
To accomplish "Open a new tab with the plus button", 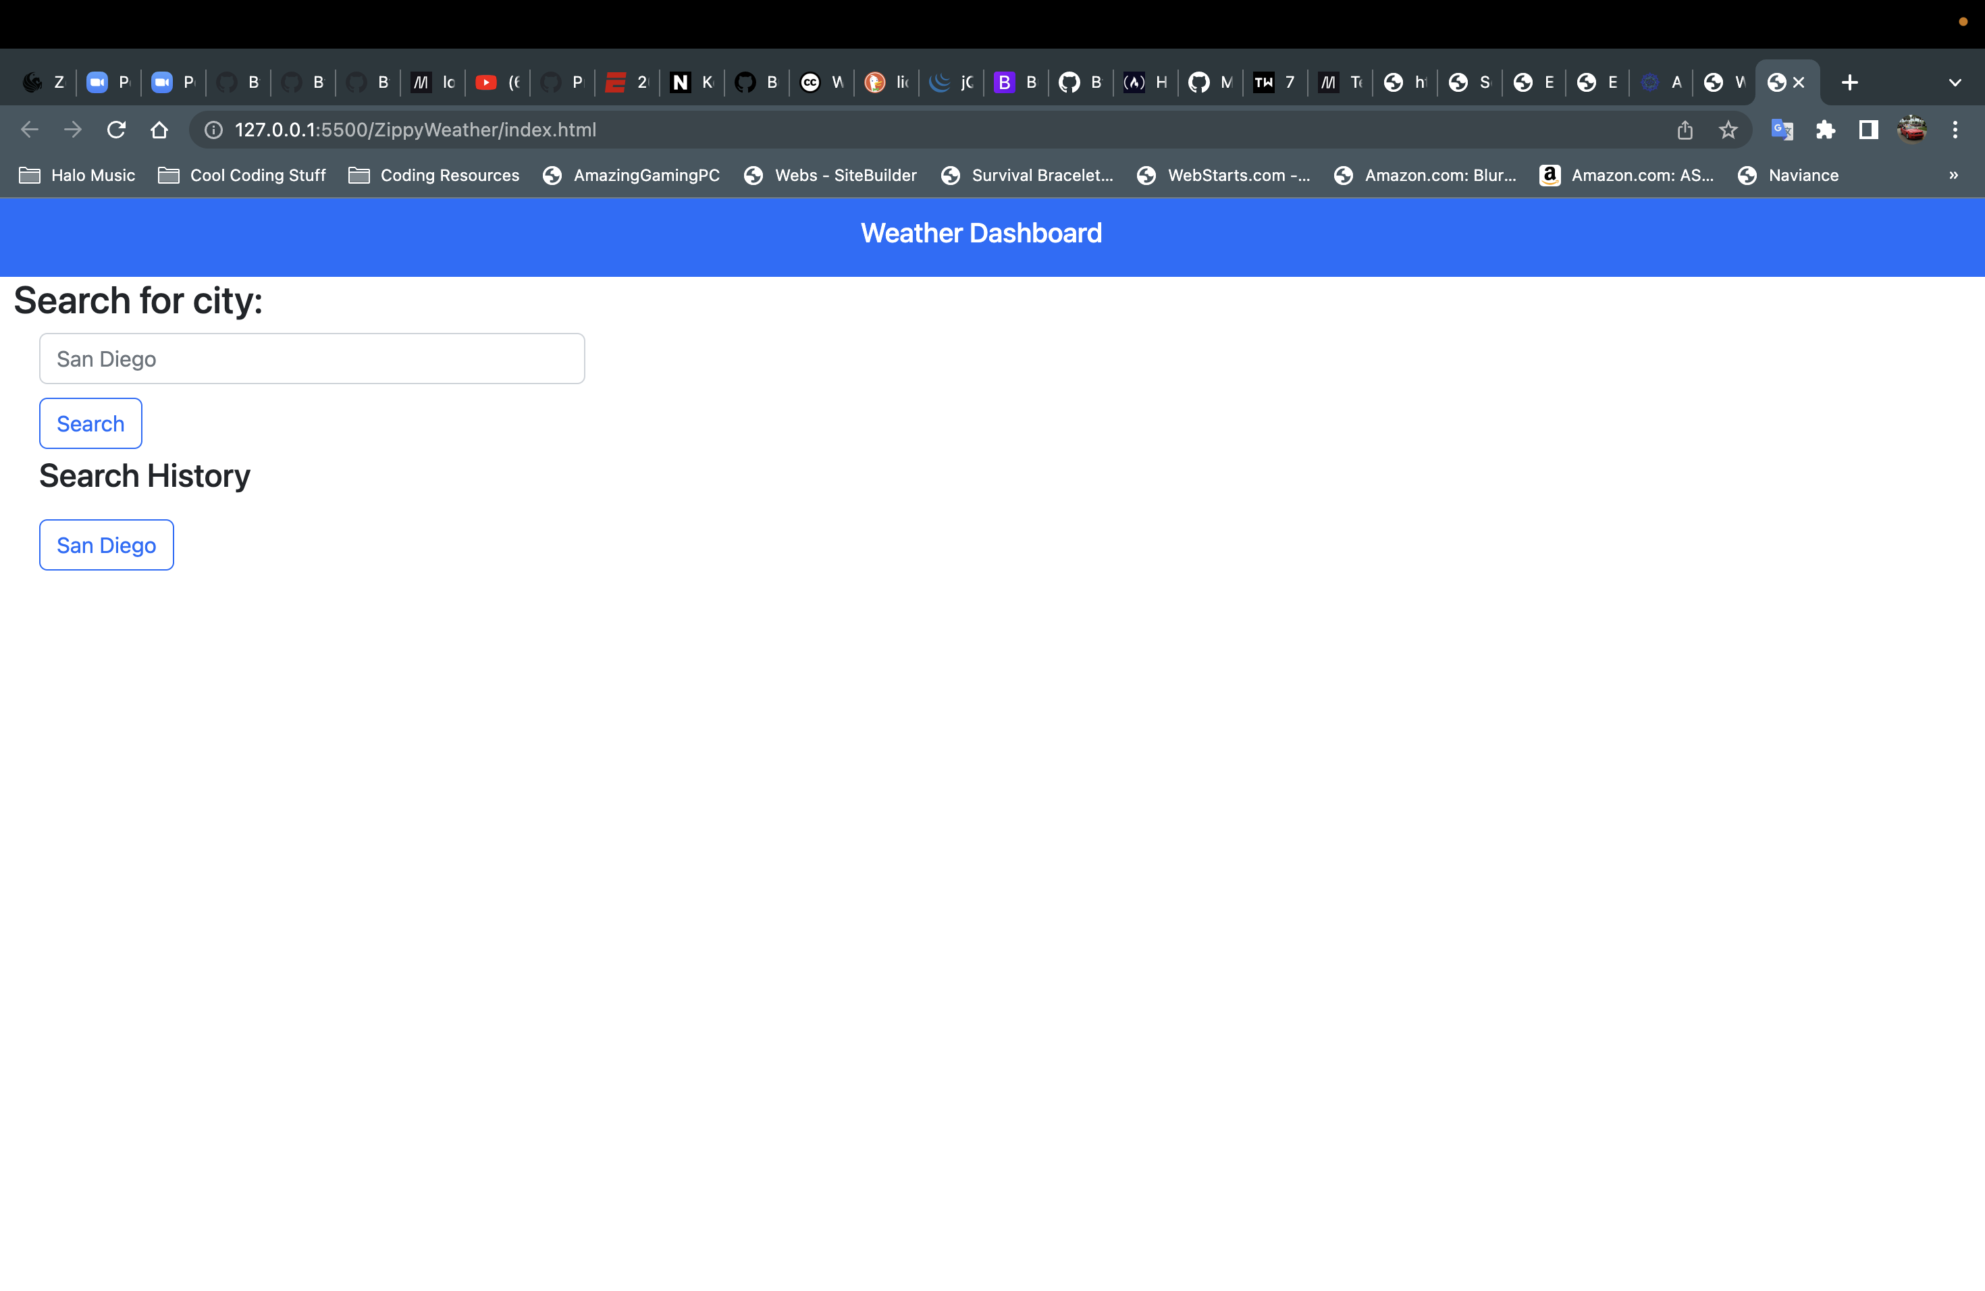I will point(1850,82).
